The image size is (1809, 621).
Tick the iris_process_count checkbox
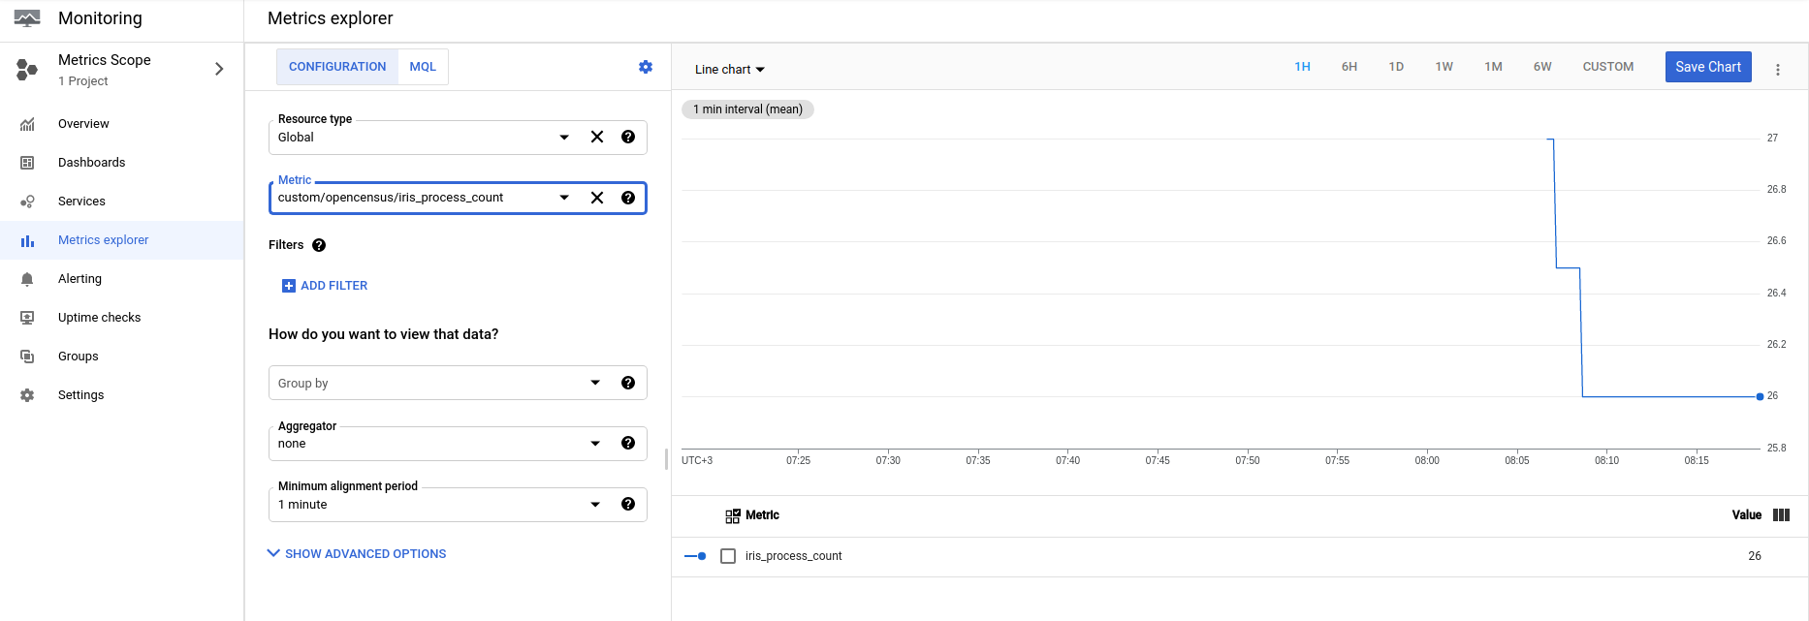click(x=728, y=556)
